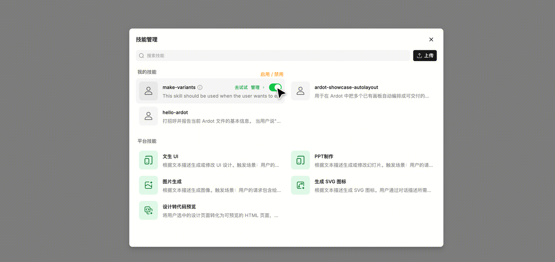Close the 技能管理 dialog
Image resolution: width=555 pixels, height=262 pixels.
click(x=431, y=40)
